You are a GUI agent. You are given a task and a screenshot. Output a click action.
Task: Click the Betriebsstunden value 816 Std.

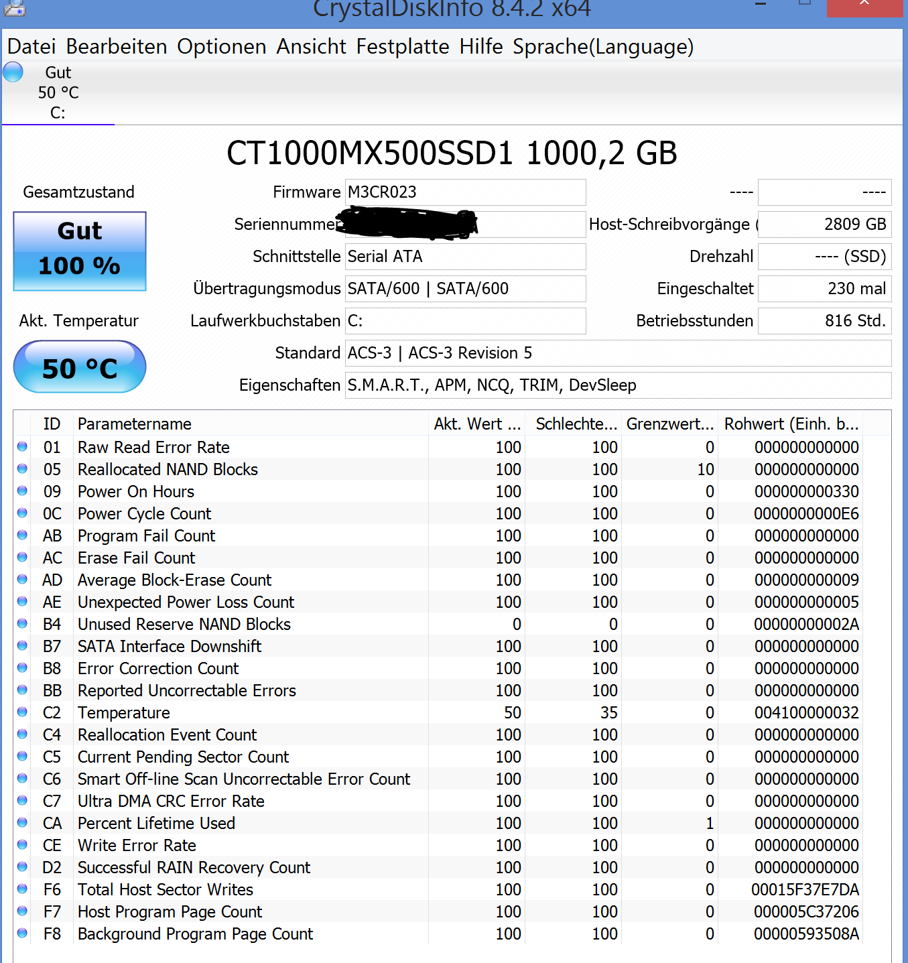825,321
